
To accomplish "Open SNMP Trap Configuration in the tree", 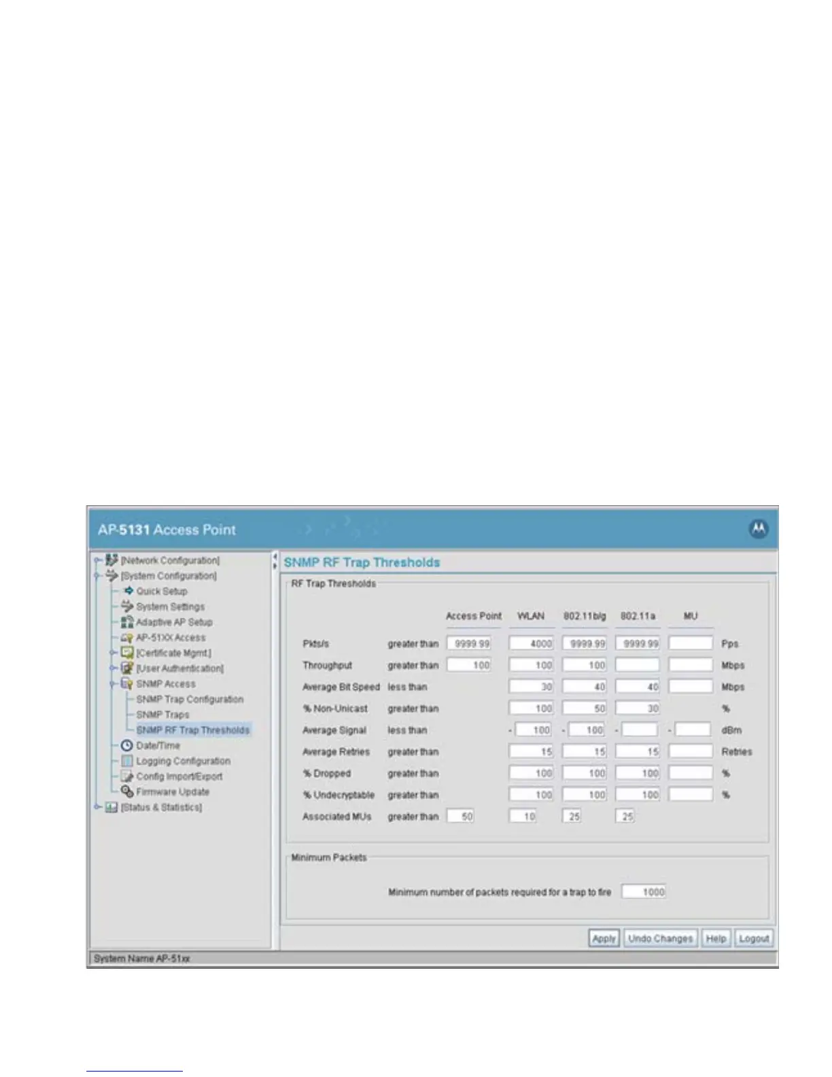I will click(x=190, y=699).
